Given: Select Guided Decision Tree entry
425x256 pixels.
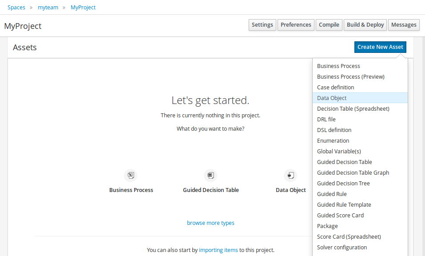Looking at the screenshot, I should point(343,184).
